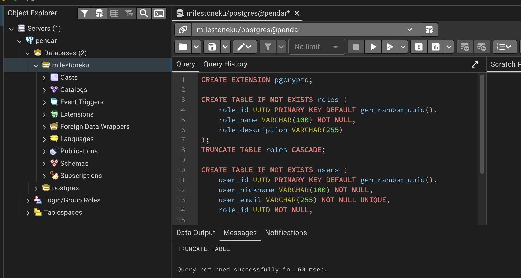The width and height of the screenshot is (521, 278).
Task: Click 'Query returned successfully' message text
Action: point(252,270)
